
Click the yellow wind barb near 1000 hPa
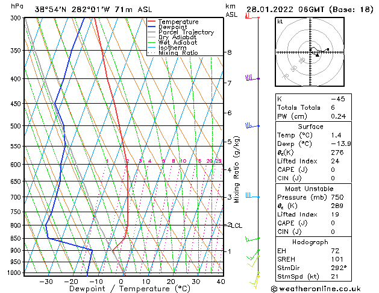tap(254, 277)
